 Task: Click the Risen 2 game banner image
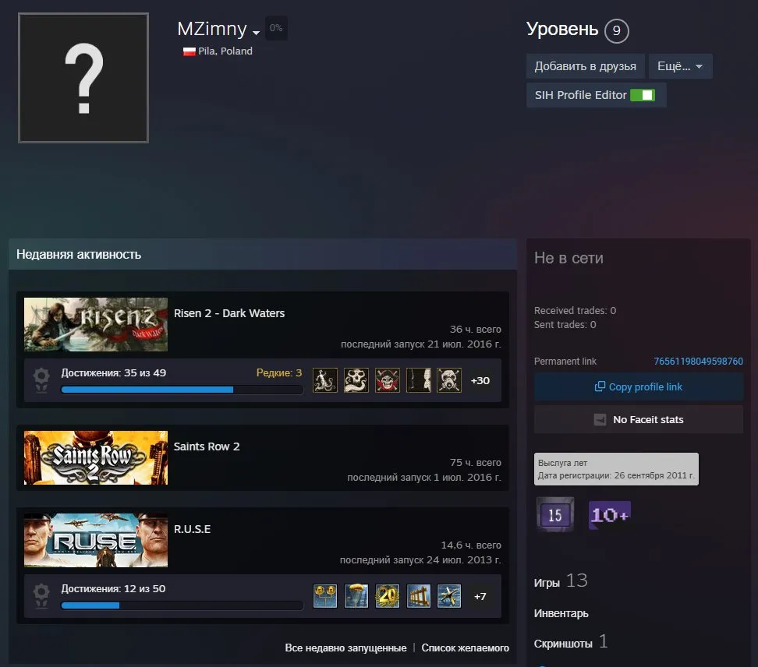pos(96,325)
